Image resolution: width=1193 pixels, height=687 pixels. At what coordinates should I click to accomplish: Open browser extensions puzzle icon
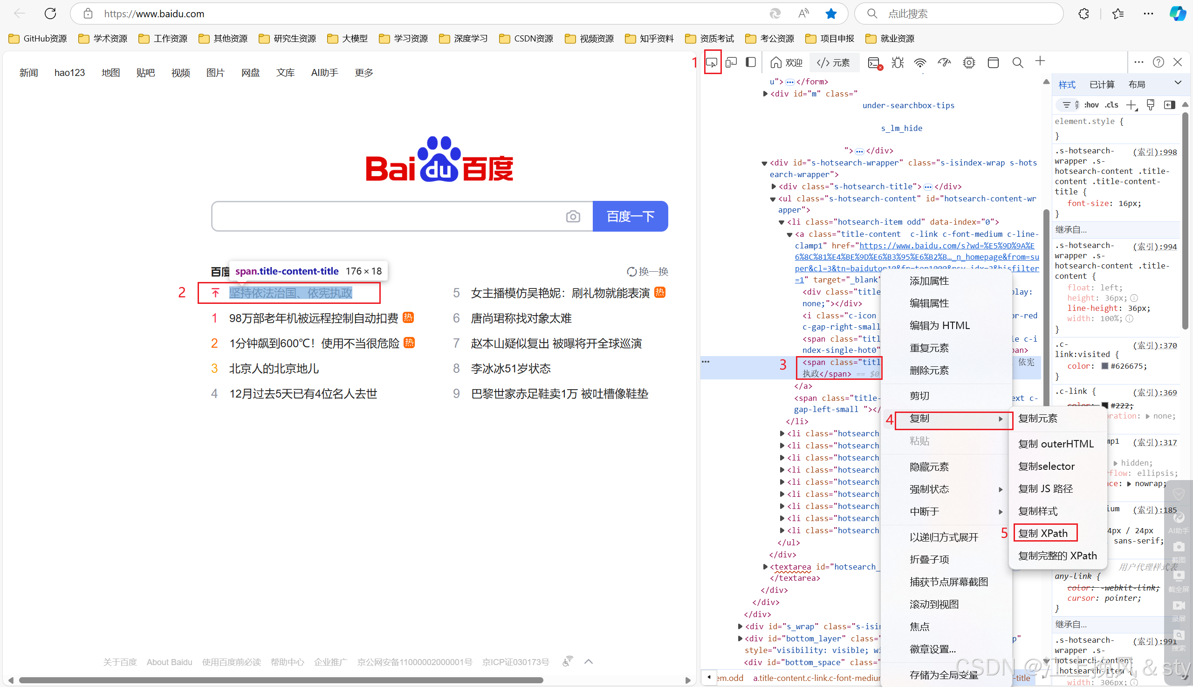tap(1084, 14)
